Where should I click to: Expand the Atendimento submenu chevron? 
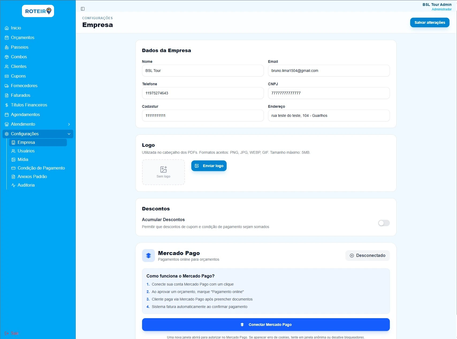(x=69, y=124)
